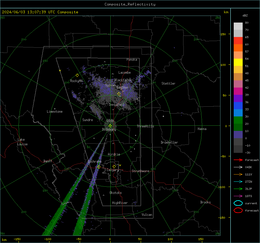
Task: Click the Lacombe city label
Action: [125, 73]
